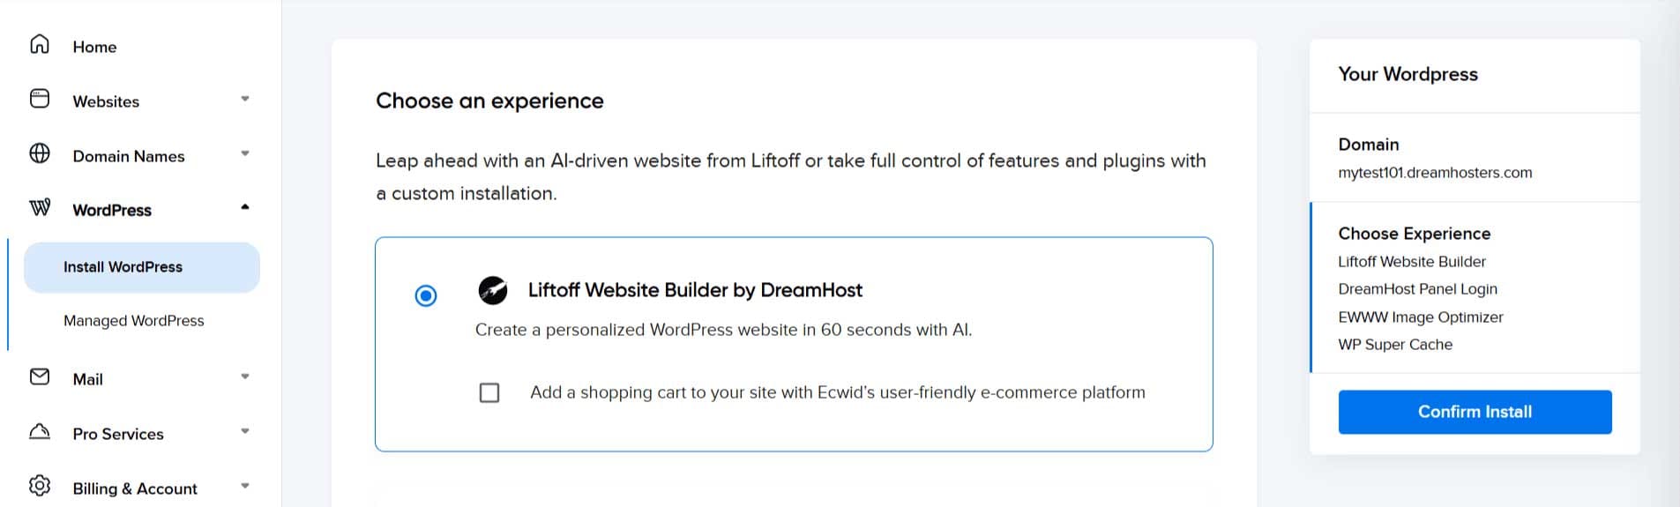Enable the Ecwid shopping cart checkbox

[489, 392]
